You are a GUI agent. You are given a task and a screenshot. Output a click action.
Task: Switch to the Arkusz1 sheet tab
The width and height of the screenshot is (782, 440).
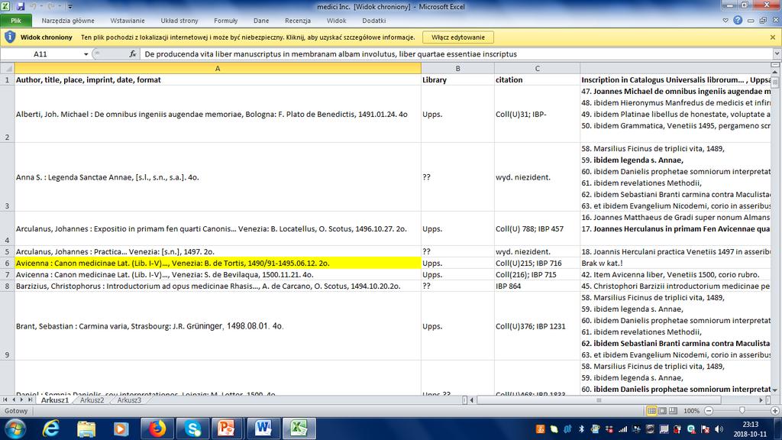54,400
